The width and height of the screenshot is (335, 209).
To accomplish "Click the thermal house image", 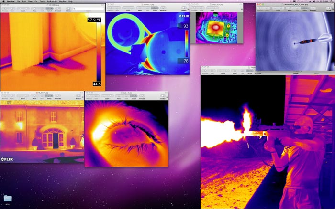I will coord(42,132).
